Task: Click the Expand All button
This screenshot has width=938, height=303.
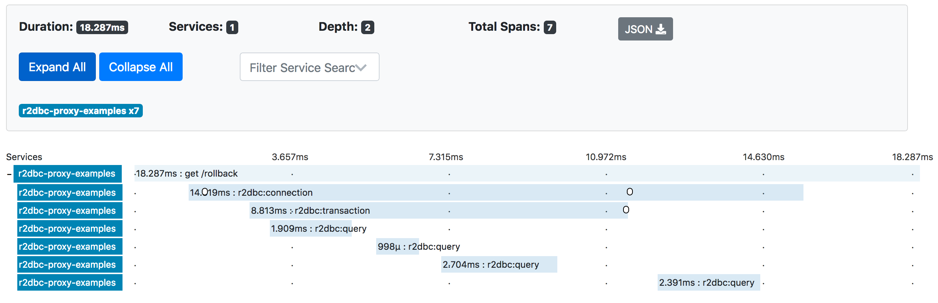Action: (57, 67)
